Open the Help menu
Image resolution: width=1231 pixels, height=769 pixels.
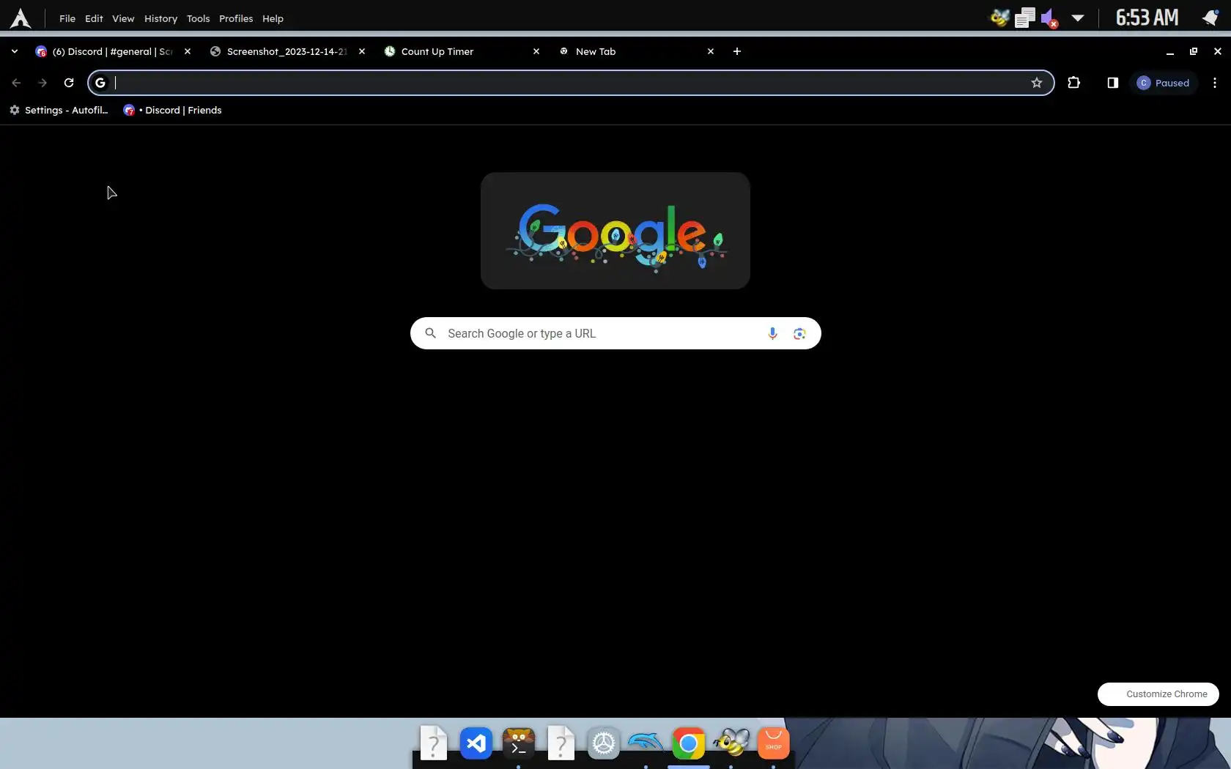pos(273,18)
